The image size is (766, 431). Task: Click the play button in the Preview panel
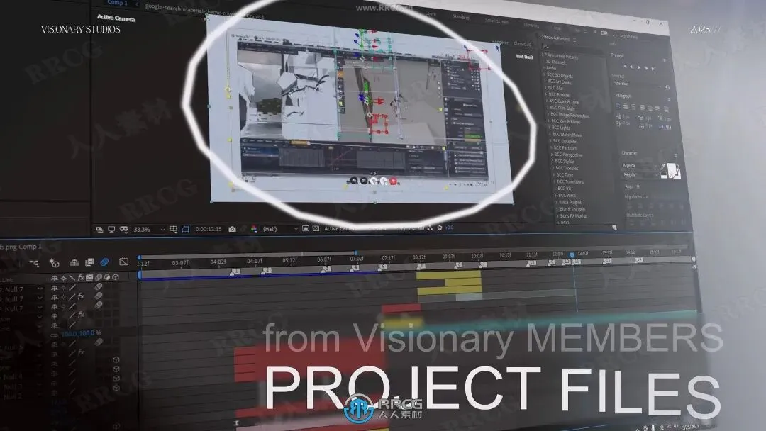tap(639, 67)
